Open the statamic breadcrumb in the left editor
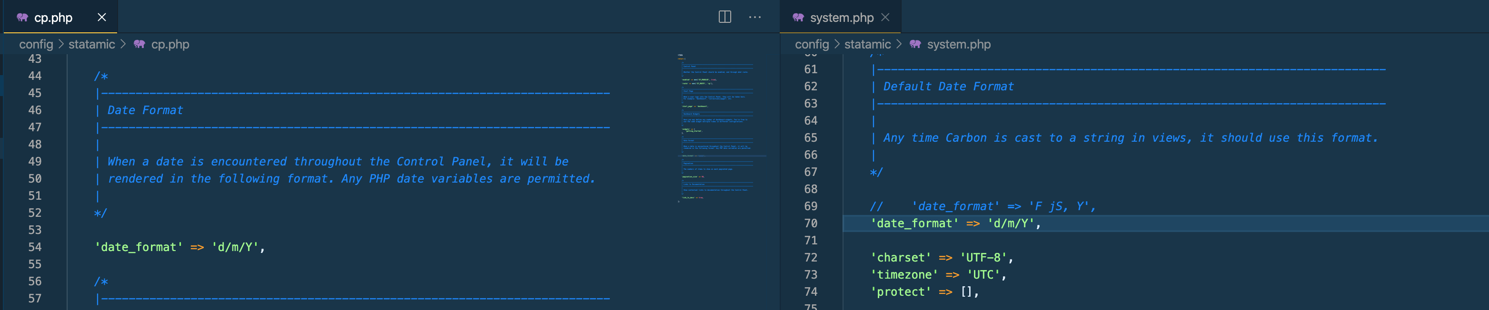 click(91, 44)
